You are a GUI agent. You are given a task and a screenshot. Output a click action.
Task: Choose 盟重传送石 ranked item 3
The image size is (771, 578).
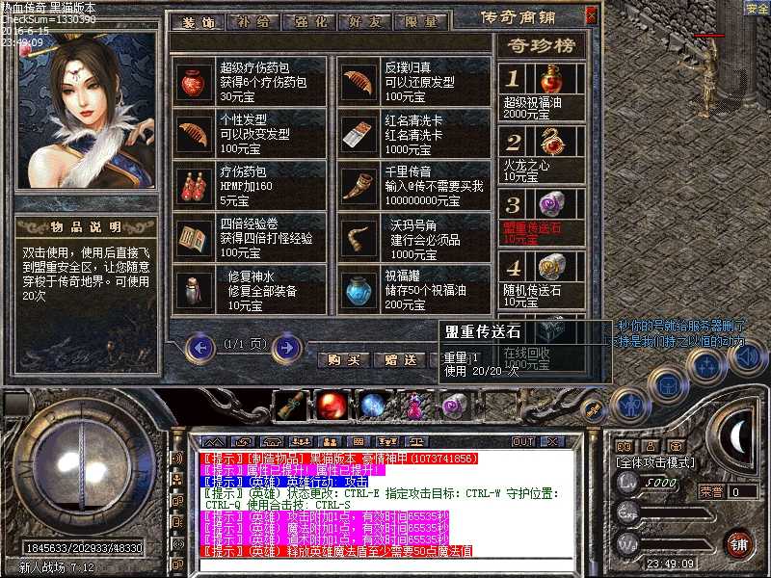(542, 218)
